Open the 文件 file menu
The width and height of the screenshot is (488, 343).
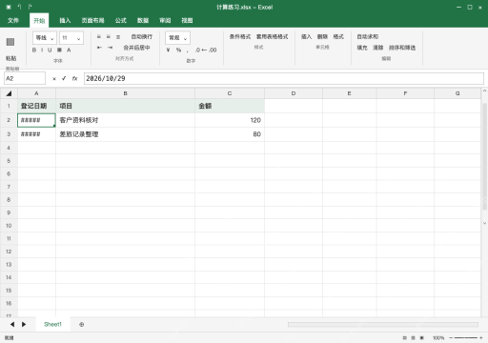pyautogui.click(x=13, y=20)
